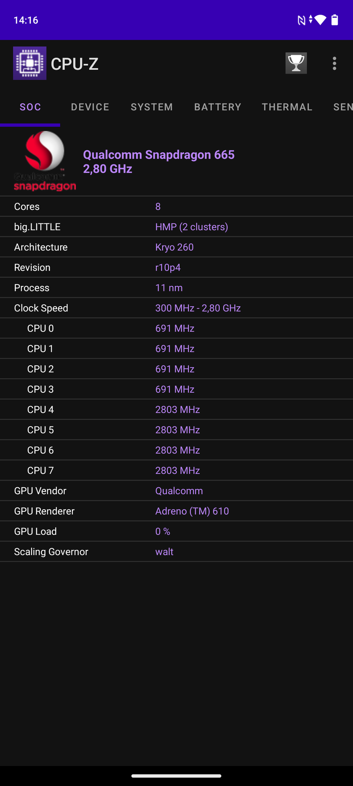This screenshot has width=353, height=786.
Task: Open the three-dot overflow menu
Action: 334,63
